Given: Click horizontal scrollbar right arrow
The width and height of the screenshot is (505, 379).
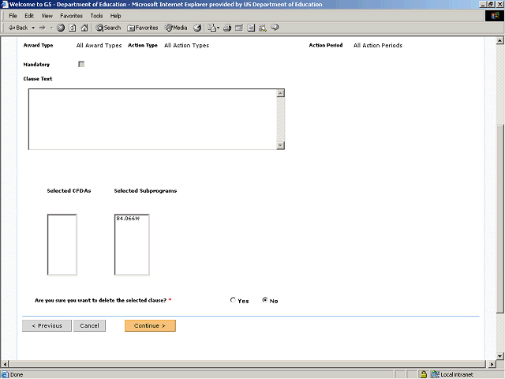Looking at the screenshot, I should pos(492,364).
